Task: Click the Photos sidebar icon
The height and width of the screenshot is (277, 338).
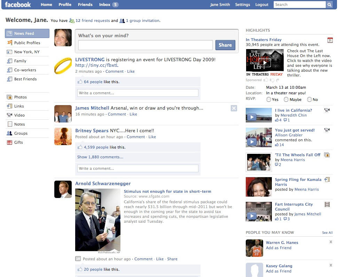Action: click(x=9, y=97)
